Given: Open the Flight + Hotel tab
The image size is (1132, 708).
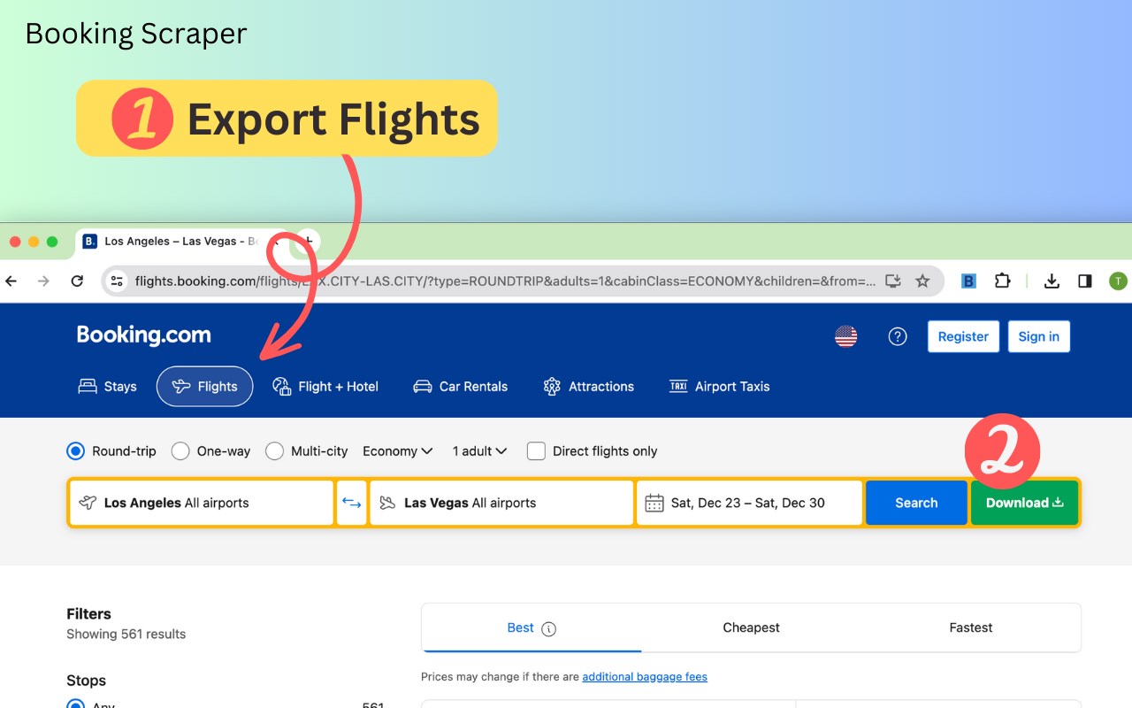Looking at the screenshot, I should click(x=325, y=387).
